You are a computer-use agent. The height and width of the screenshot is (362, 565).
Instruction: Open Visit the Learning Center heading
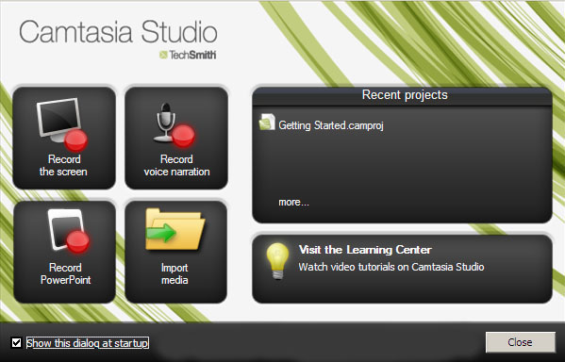click(365, 250)
